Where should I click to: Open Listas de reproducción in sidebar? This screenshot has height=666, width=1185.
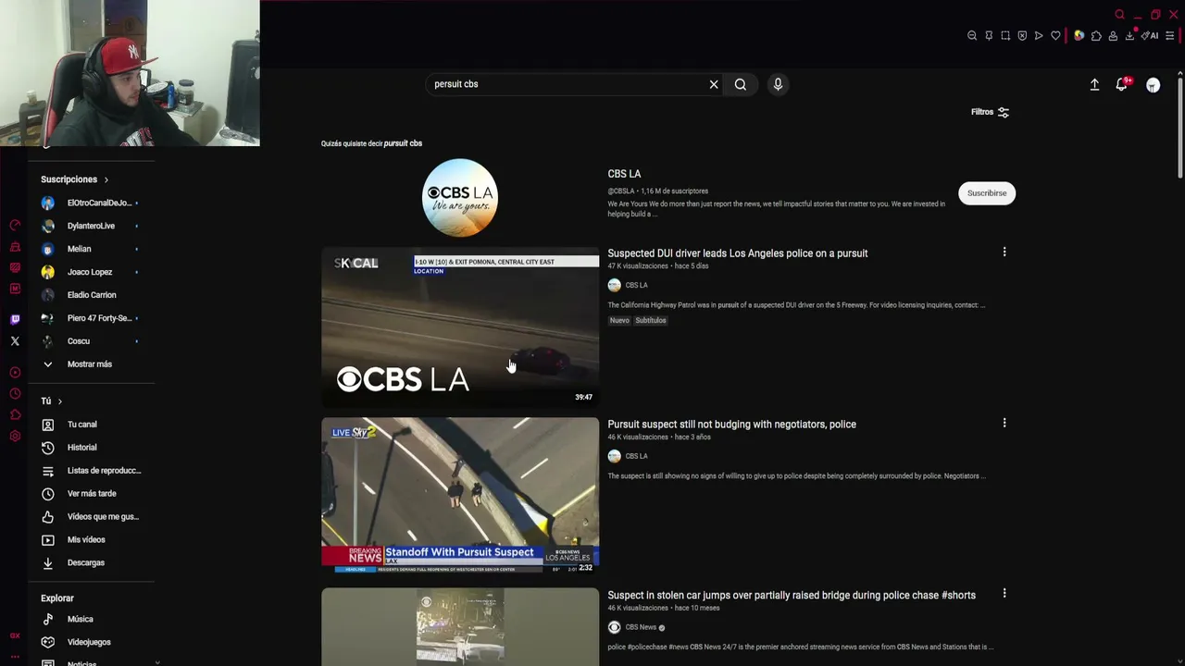(x=90, y=471)
